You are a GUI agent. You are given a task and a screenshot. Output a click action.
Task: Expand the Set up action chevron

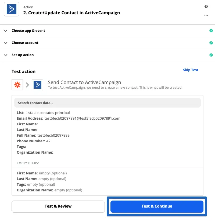tap(5, 55)
